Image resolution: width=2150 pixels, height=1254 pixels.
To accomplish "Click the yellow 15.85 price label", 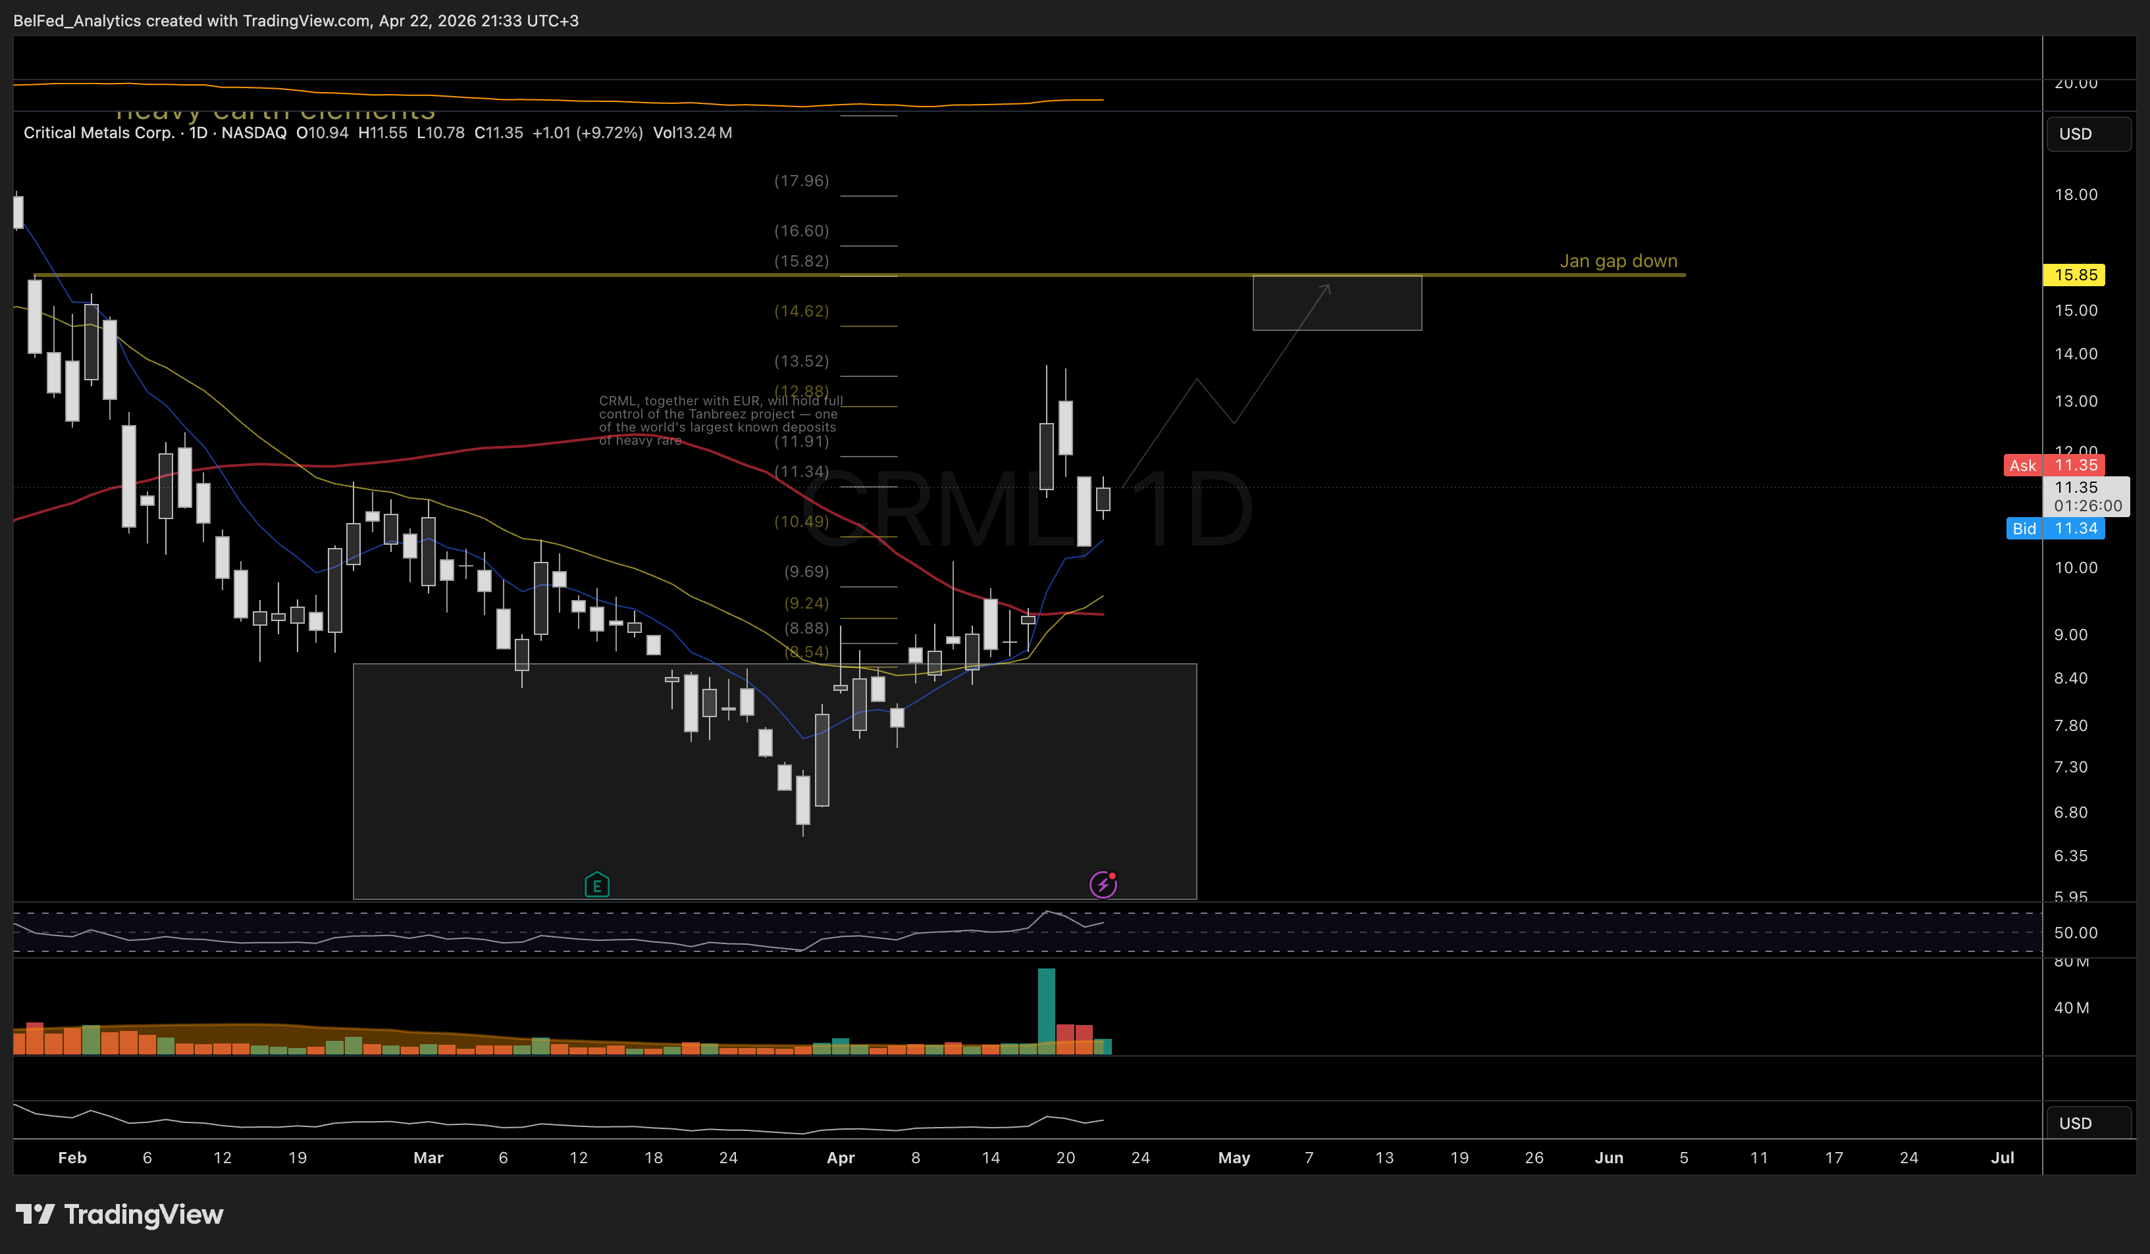I will pos(2074,274).
